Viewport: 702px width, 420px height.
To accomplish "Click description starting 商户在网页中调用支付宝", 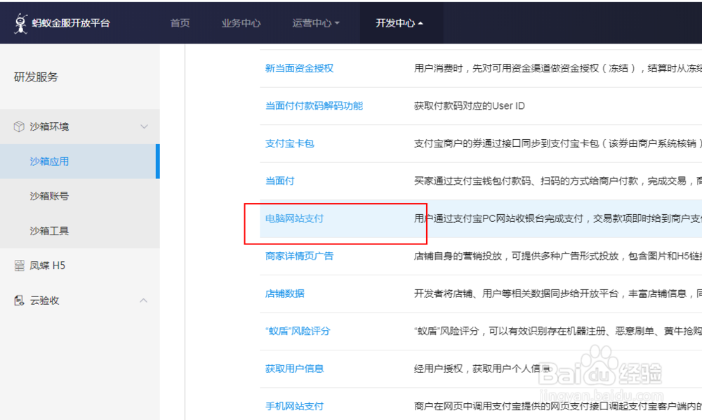I will (x=558, y=406).
